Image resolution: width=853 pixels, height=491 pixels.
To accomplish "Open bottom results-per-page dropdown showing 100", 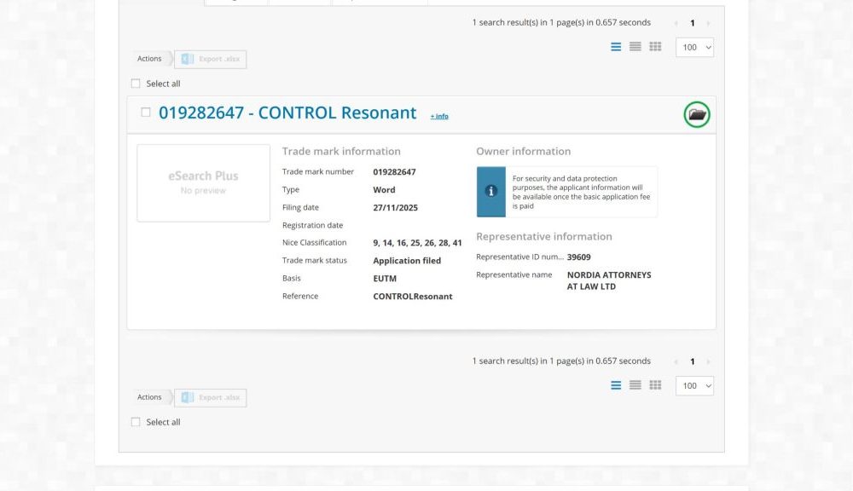I will tap(694, 386).
